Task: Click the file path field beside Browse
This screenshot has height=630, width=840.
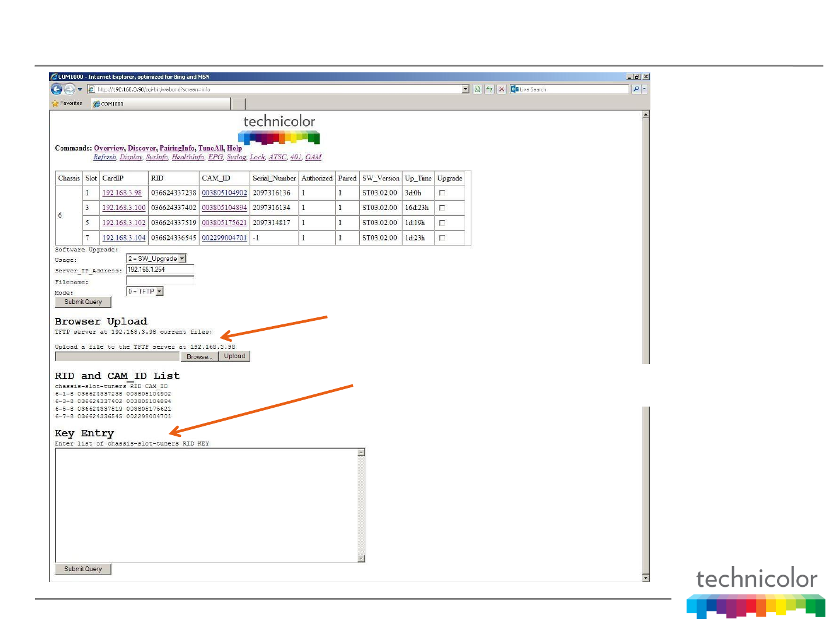Action: pos(117,356)
